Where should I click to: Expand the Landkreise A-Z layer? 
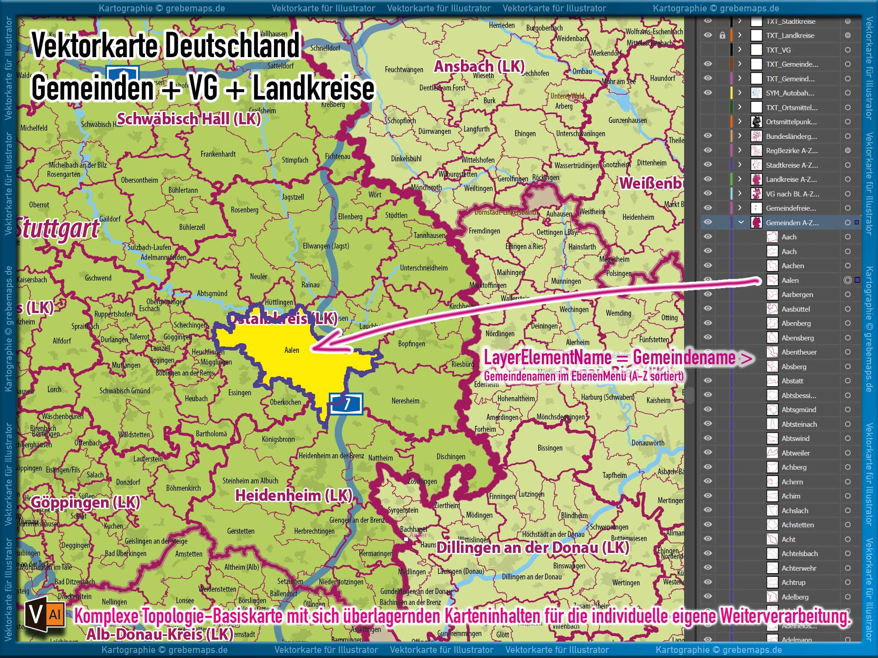[740, 179]
